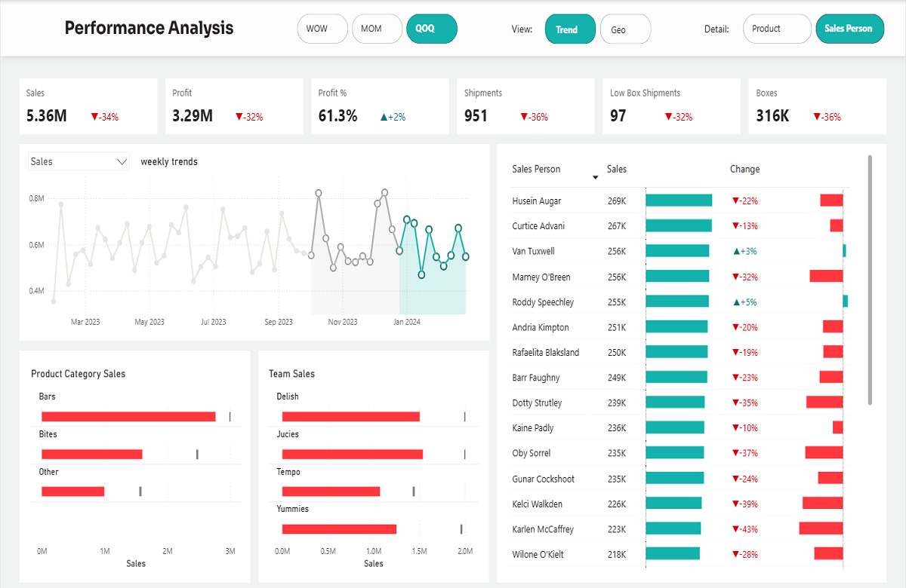The height and width of the screenshot is (588, 906).
Task: Click Roddy Speechley's +5% change value
Action: click(745, 302)
